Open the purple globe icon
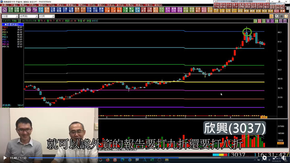This screenshot has width=290, height=163. (29, 10)
